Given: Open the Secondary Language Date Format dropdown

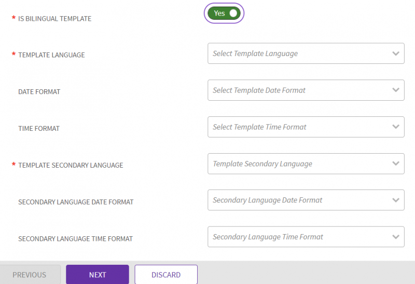Looking at the screenshot, I should point(306,200).
